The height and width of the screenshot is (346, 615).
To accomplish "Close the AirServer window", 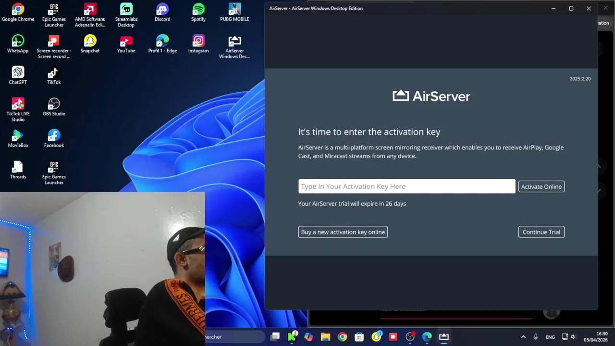I will [589, 8].
